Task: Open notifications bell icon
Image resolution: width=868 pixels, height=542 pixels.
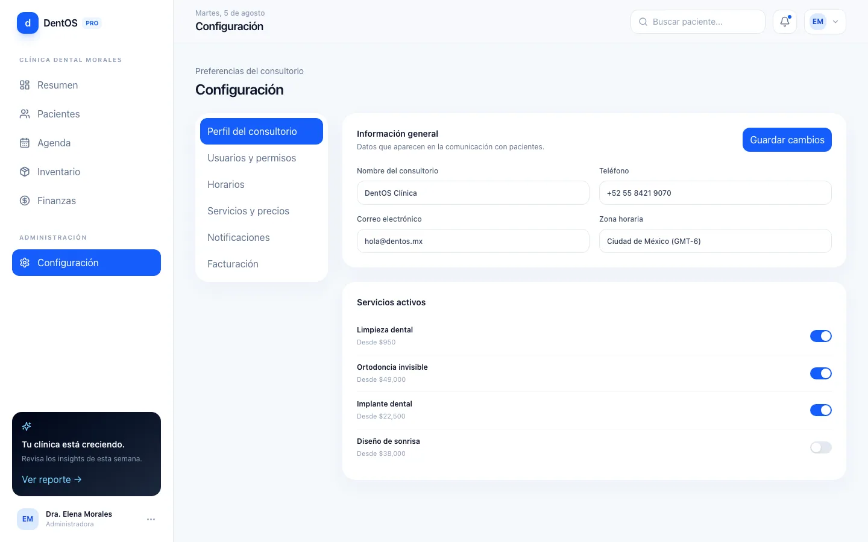Action: coord(785,22)
